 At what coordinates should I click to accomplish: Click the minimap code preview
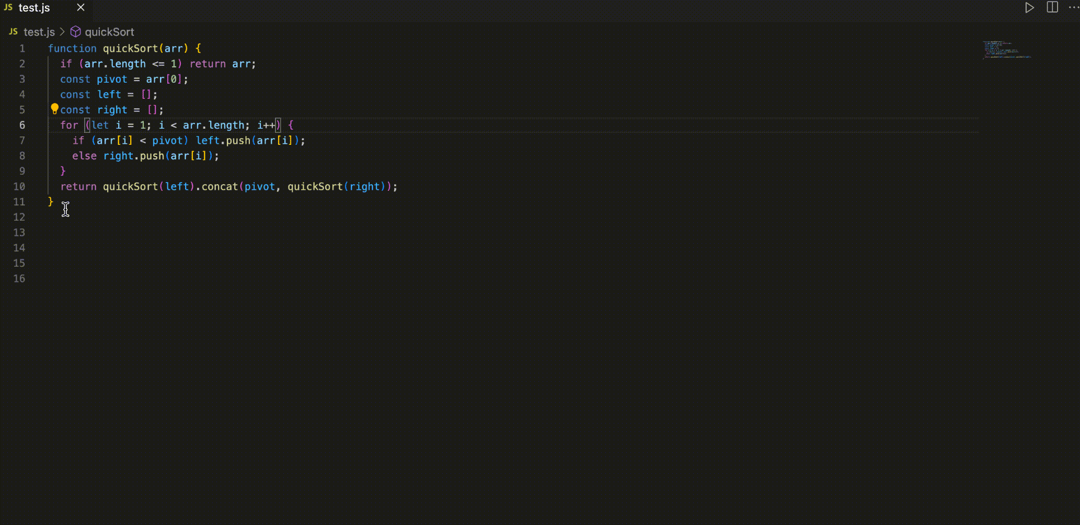click(1007, 49)
